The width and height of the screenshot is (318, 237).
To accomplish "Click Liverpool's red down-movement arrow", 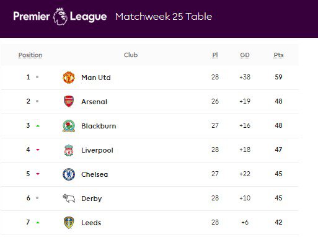I will pyautogui.click(x=38, y=150).
